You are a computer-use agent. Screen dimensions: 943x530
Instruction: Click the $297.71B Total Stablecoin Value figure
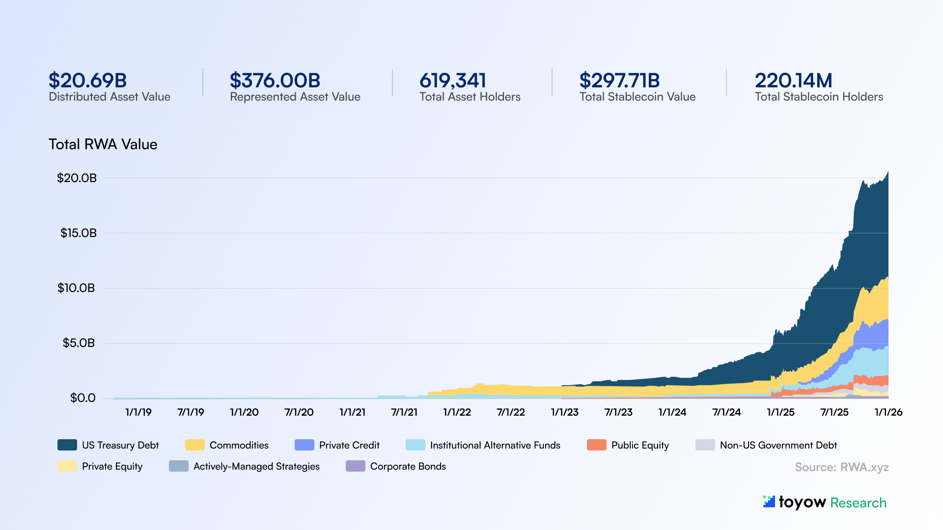[619, 80]
